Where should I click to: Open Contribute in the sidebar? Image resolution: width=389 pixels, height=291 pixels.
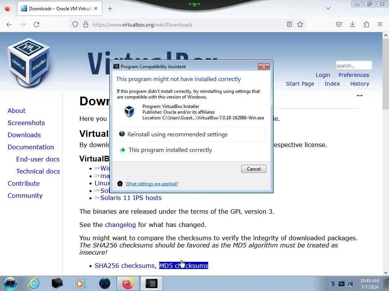(24, 183)
